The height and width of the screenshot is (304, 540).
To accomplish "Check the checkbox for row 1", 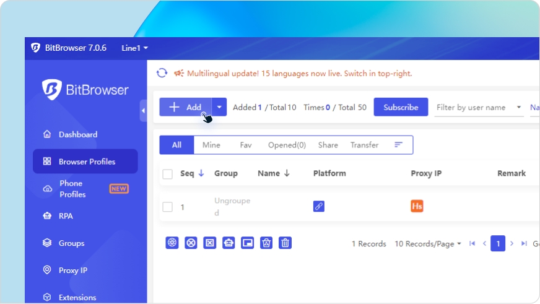I will (167, 207).
